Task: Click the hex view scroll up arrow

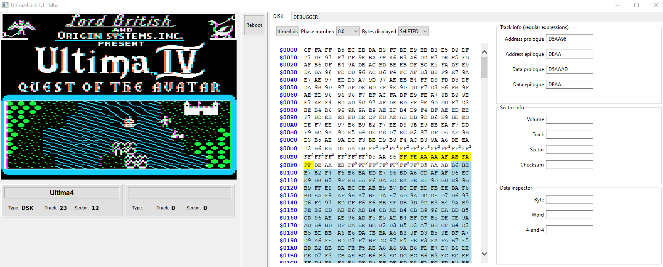Action: [484, 52]
